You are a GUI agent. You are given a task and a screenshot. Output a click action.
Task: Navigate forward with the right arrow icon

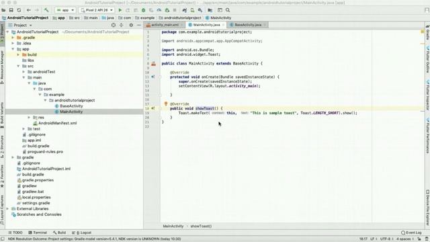point(36,10)
